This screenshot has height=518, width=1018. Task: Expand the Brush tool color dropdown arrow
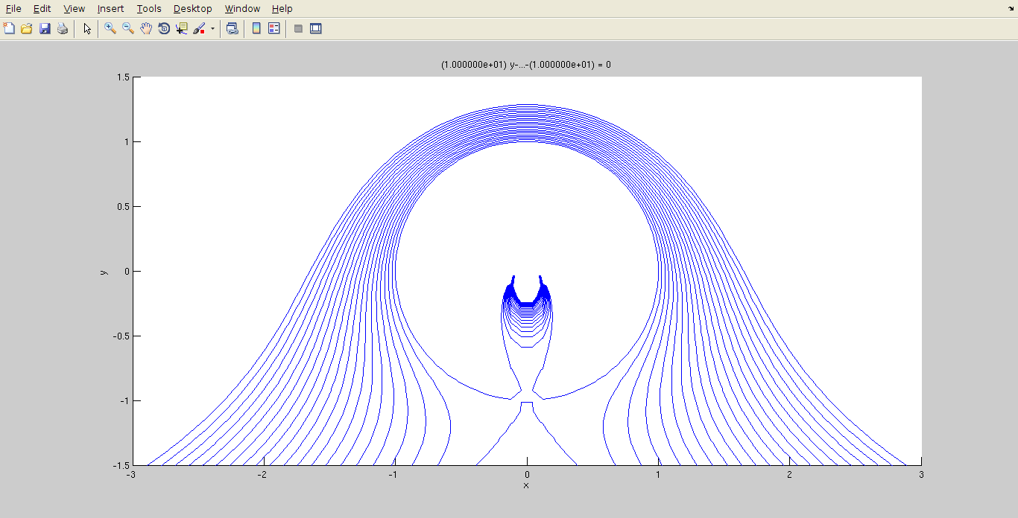coord(212,29)
